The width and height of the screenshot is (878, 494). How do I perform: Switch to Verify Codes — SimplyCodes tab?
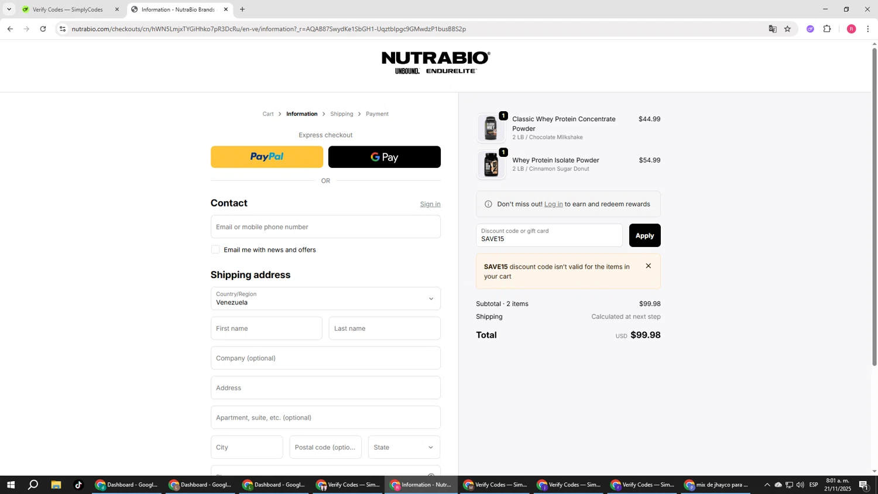point(68,9)
